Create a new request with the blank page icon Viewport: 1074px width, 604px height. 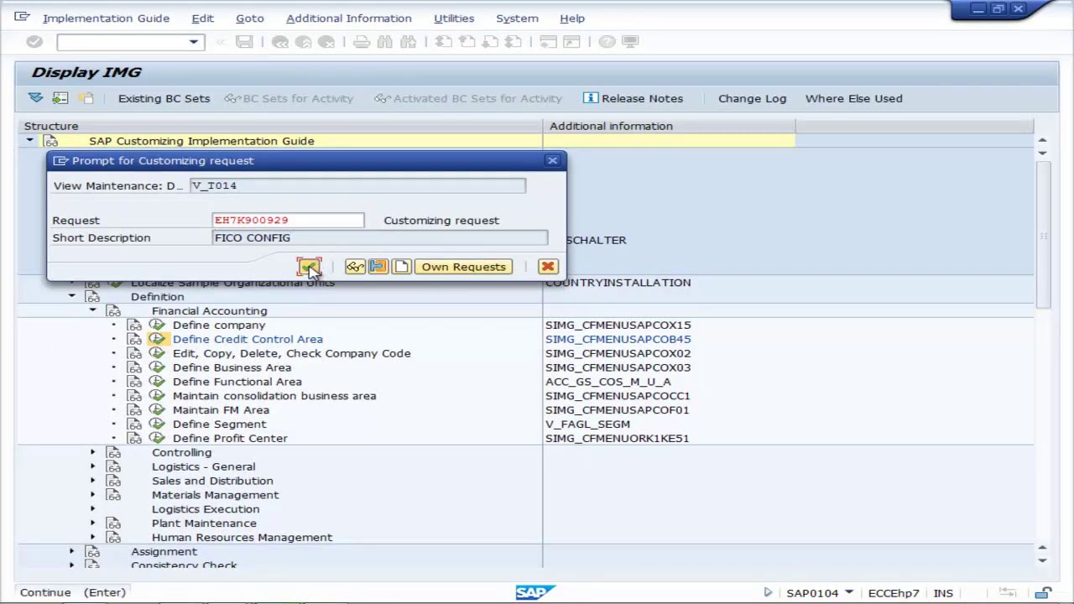pyautogui.click(x=401, y=267)
